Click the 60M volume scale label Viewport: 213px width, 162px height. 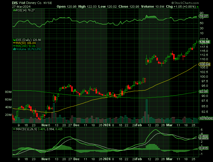click(8, 100)
